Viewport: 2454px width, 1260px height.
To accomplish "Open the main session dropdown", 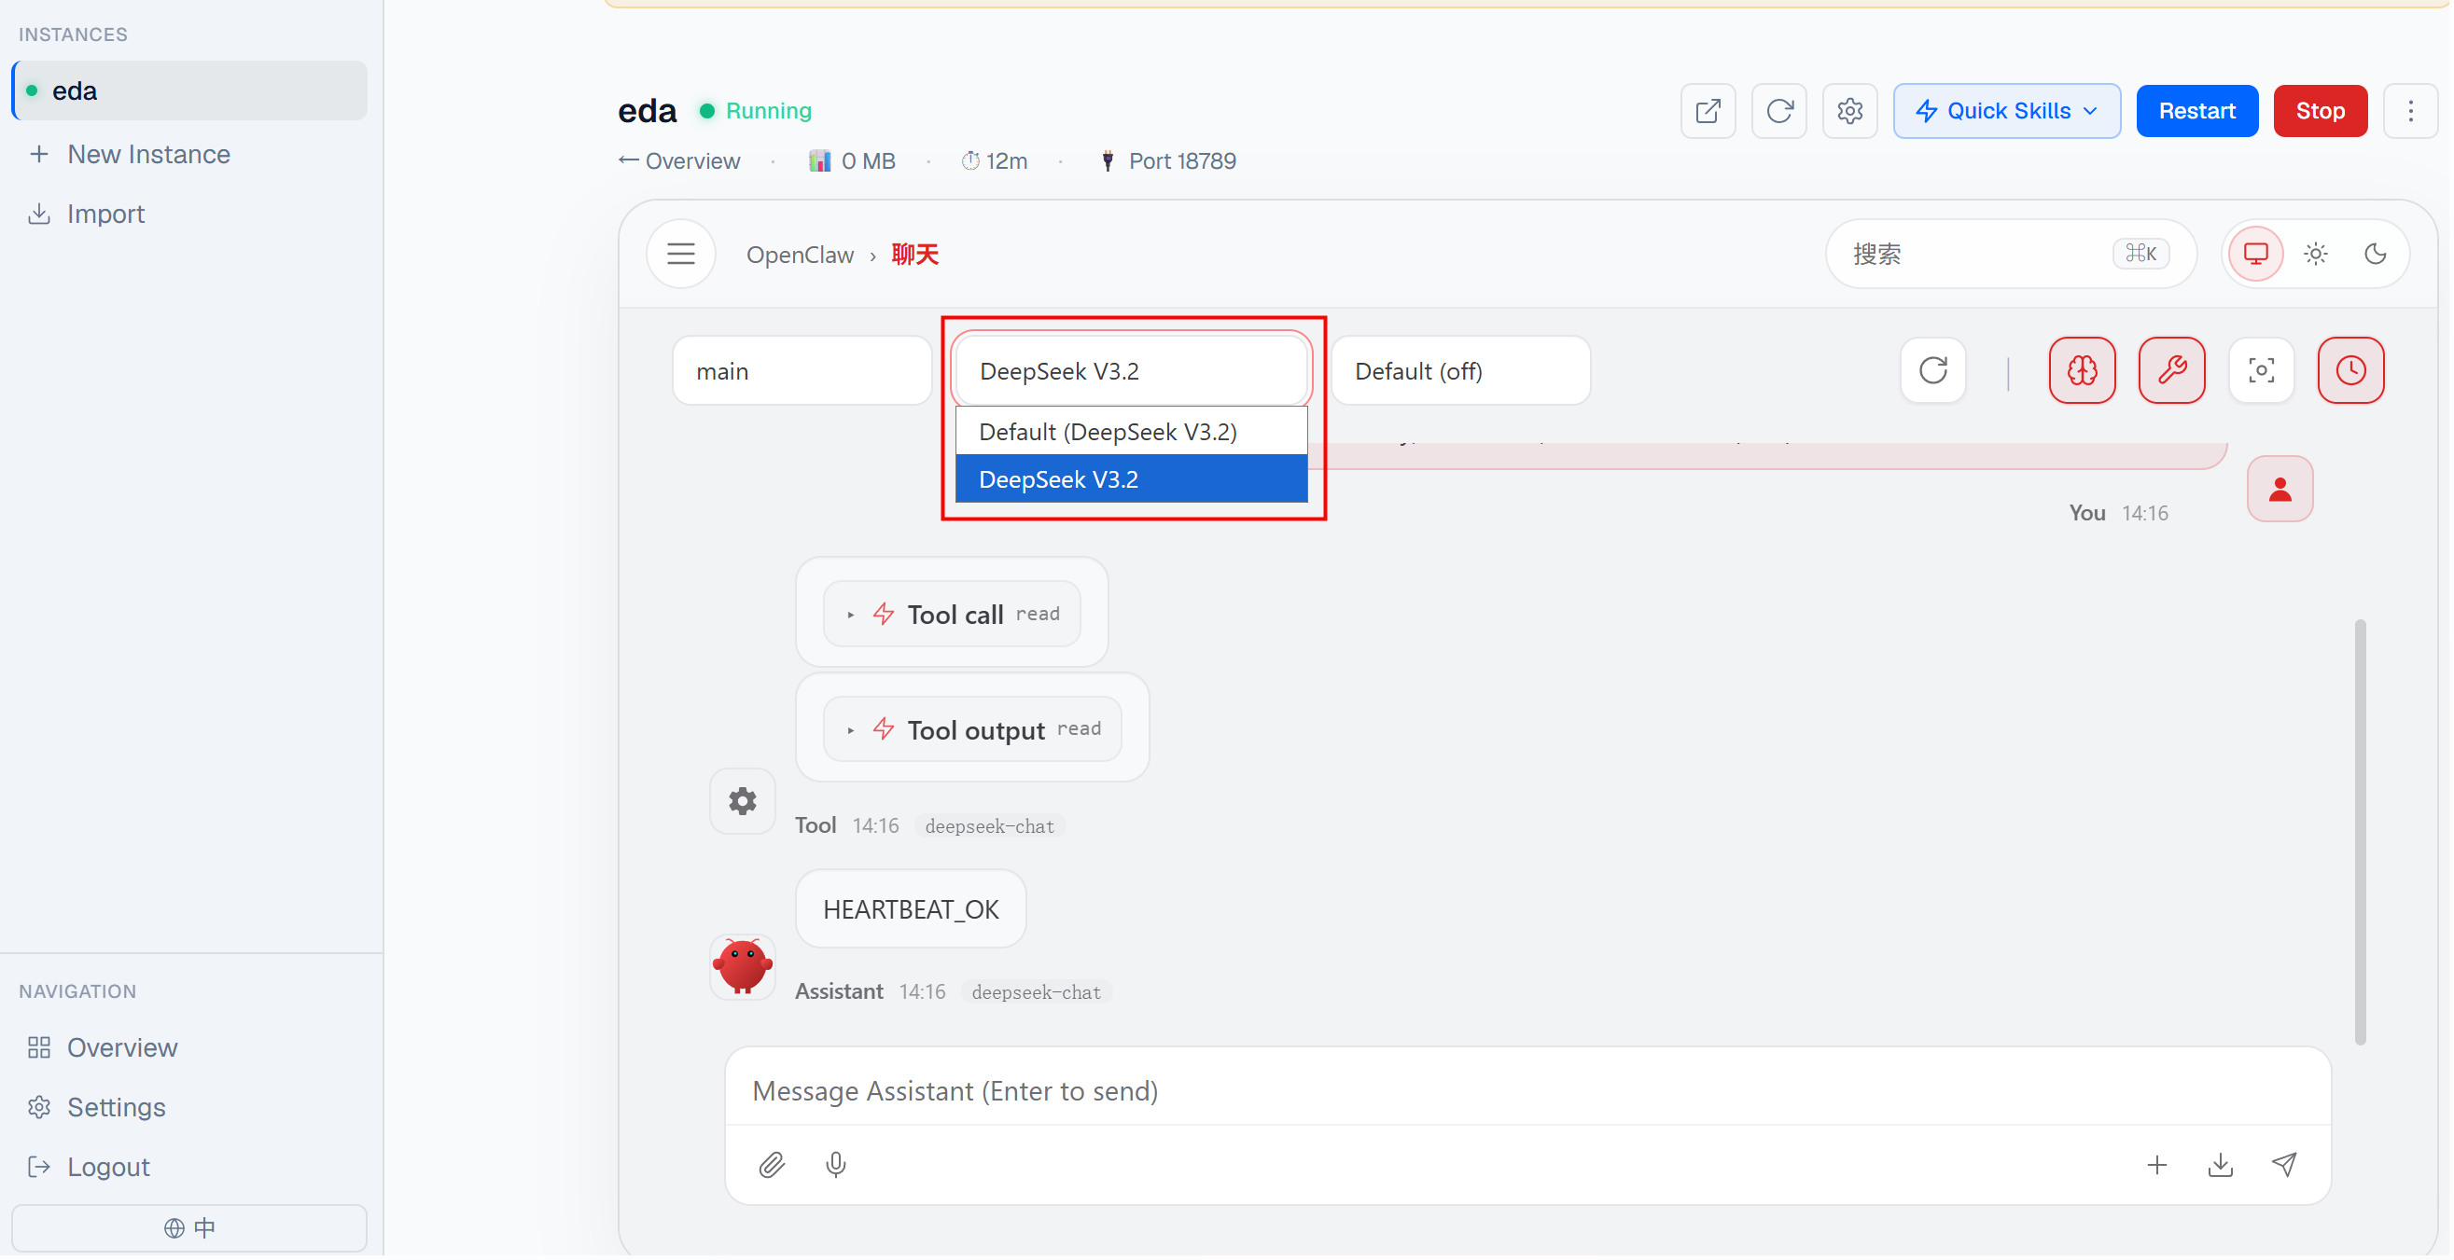I will click(x=802, y=371).
